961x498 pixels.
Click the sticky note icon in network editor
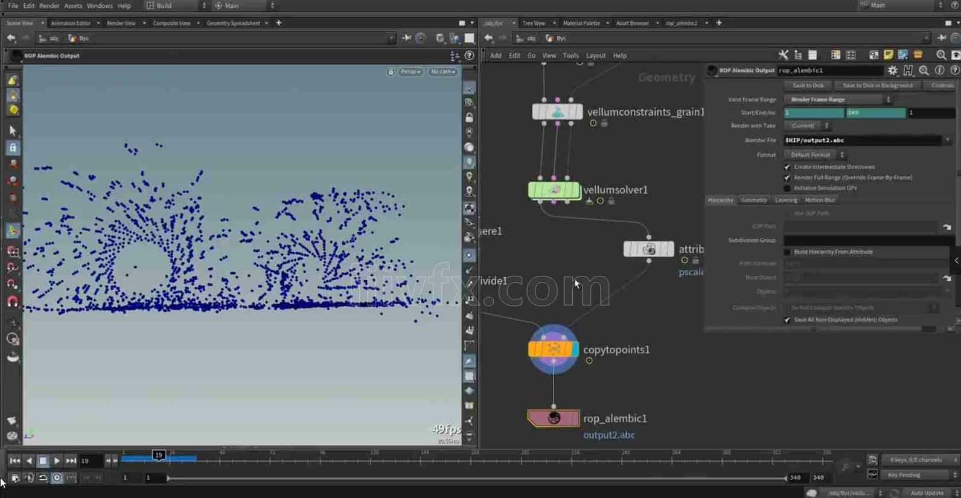point(888,55)
